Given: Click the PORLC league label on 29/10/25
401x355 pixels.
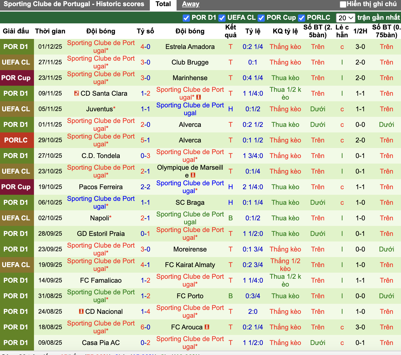Looking at the screenshot, I should (16, 140).
